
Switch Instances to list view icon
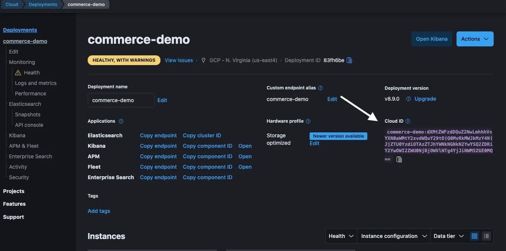[x=486, y=236]
